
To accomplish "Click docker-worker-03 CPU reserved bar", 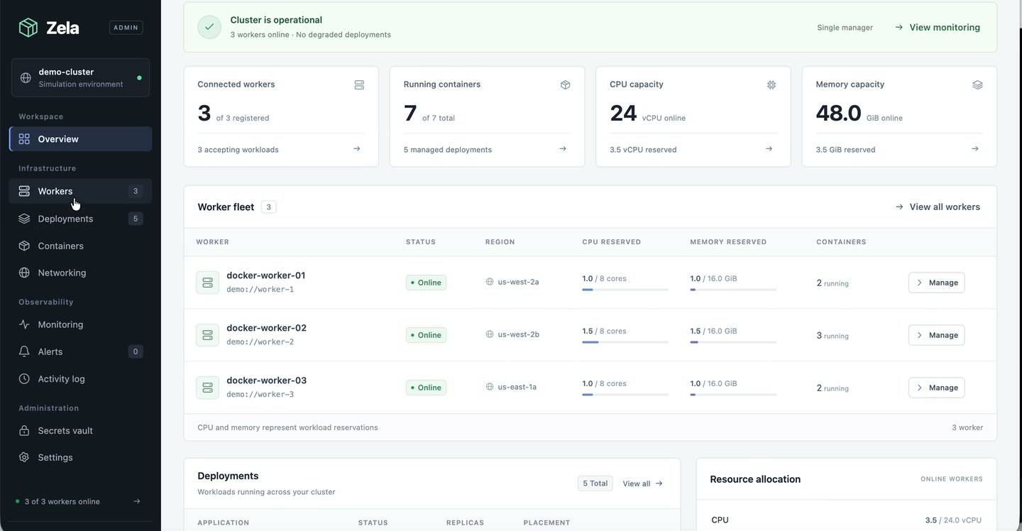I will click(x=625, y=395).
